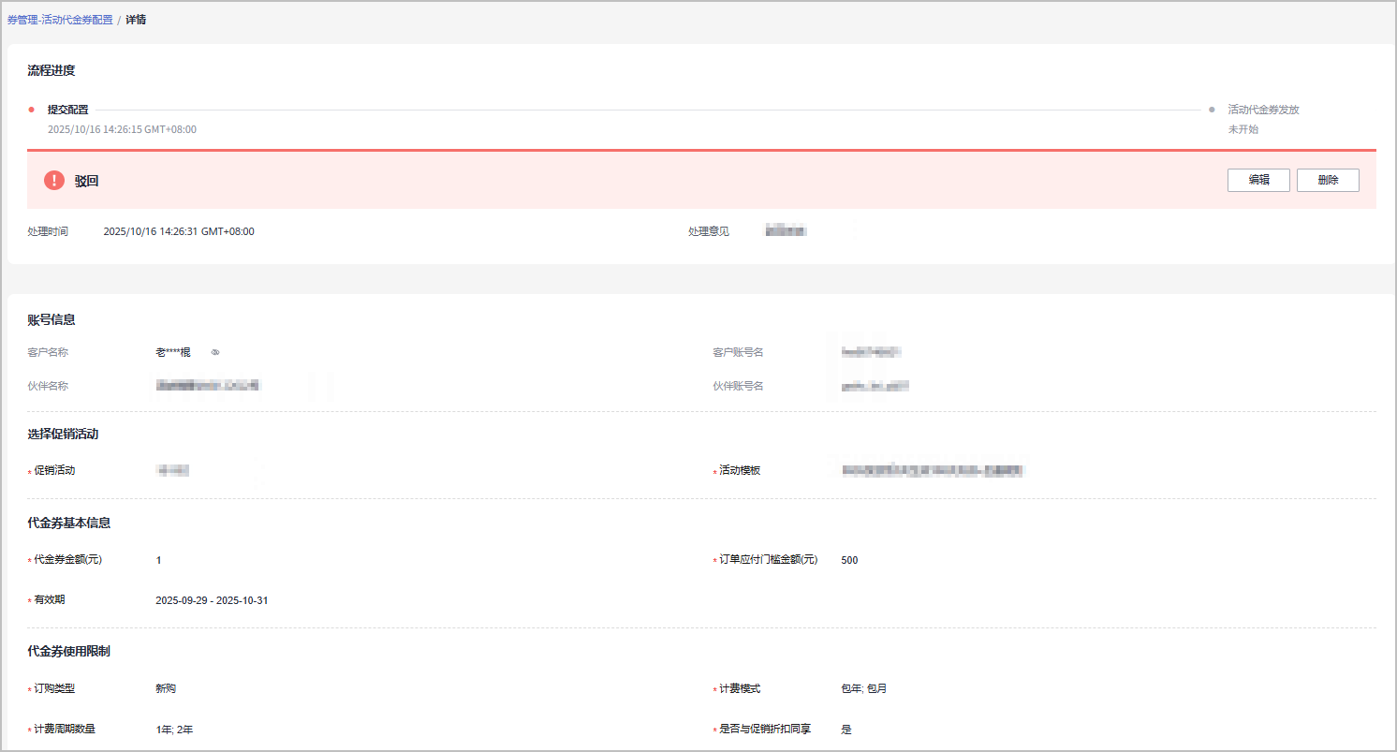Click the 账号信息 section heading

pos(51,319)
